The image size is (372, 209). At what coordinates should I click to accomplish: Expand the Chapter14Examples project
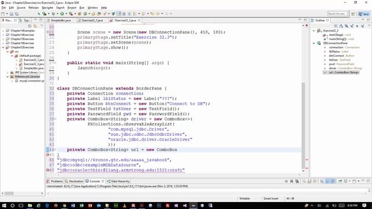pos(3,31)
